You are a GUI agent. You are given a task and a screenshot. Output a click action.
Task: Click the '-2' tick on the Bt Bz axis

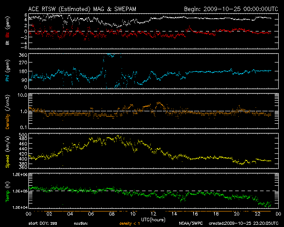tap(24, 37)
